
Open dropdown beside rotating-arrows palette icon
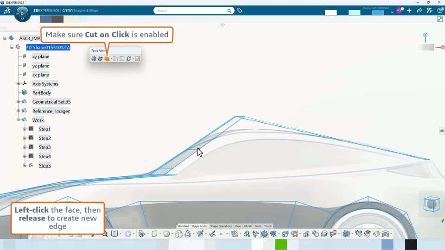(133, 59)
